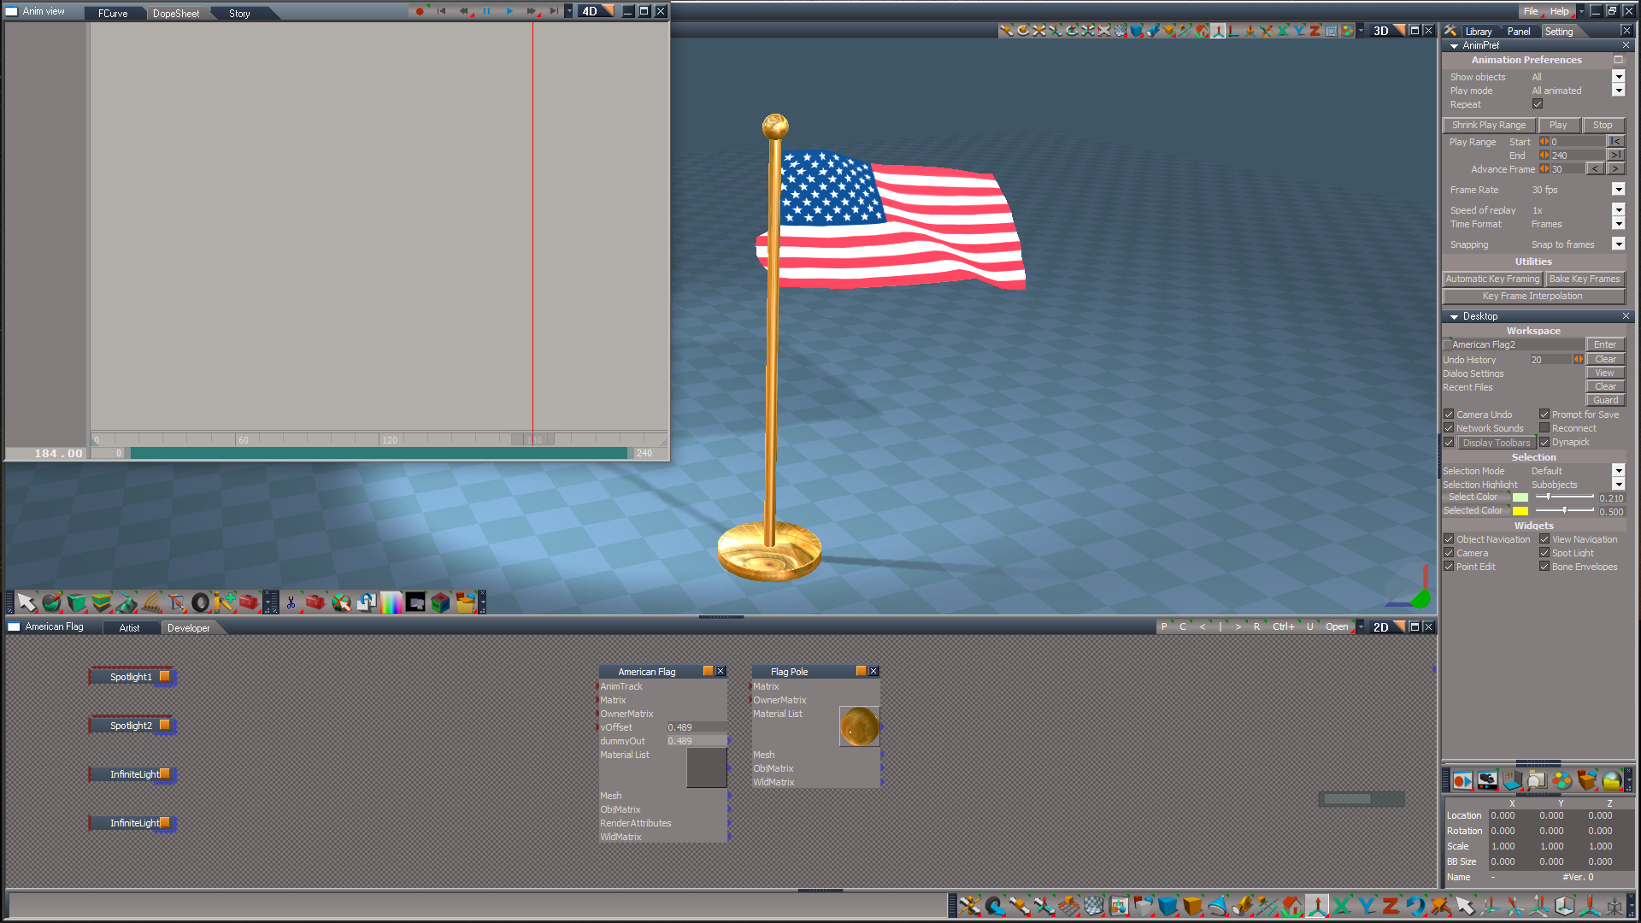Click the blue cube icon in bottom toolbar

[x=1168, y=905]
